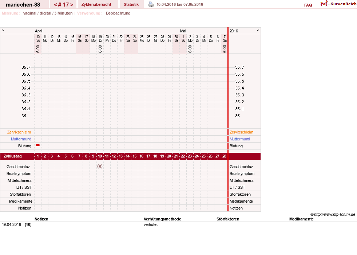Select the left Medikamente row label
Screen dimensions: 357x255
point(21,201)
